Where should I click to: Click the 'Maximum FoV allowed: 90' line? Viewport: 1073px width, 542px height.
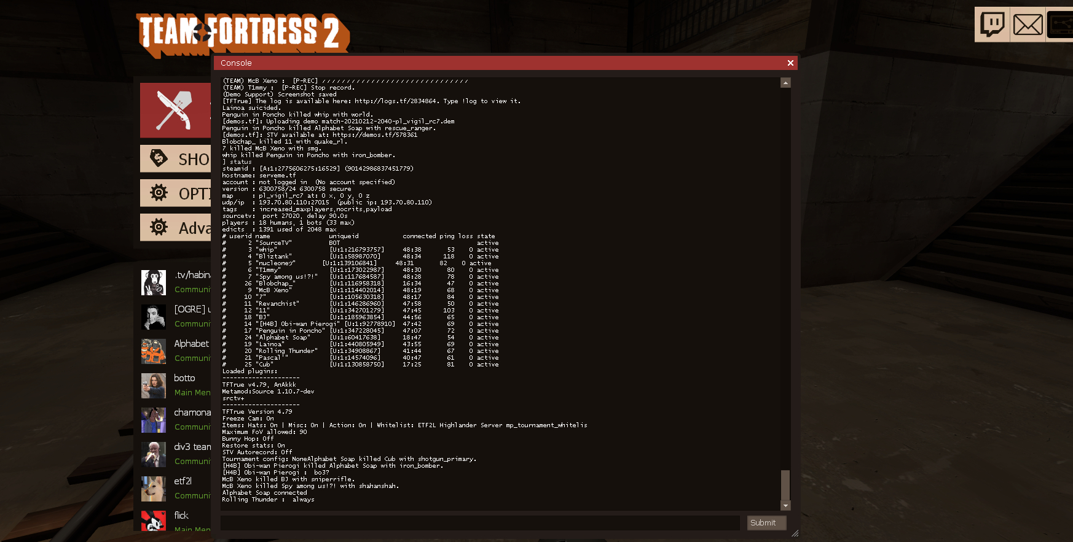click(264, 432)
